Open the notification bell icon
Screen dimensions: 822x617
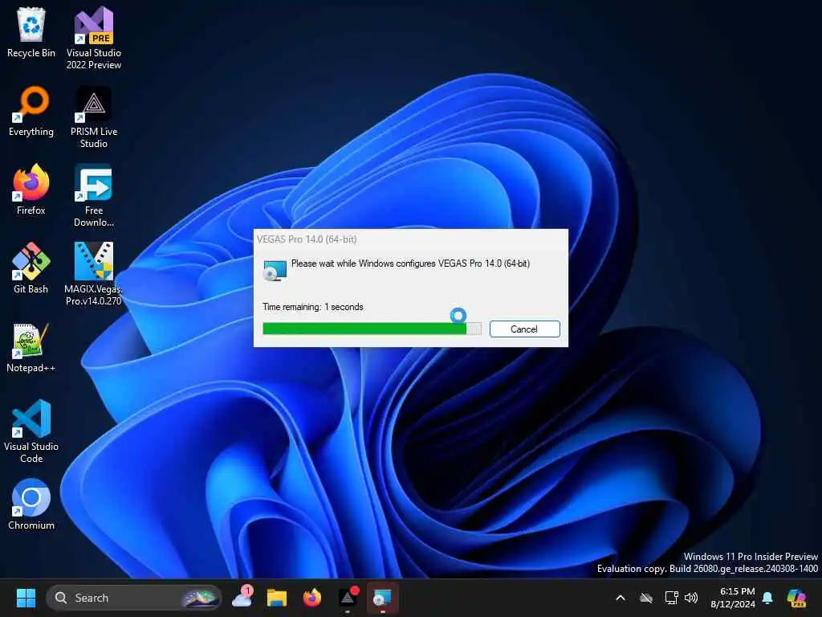pos(767,598)
